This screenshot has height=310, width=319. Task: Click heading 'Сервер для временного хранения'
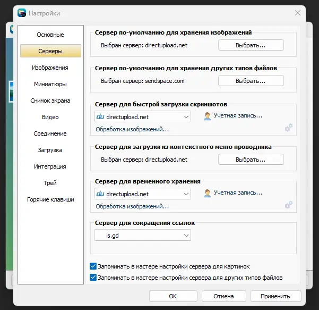click(148, 181)
